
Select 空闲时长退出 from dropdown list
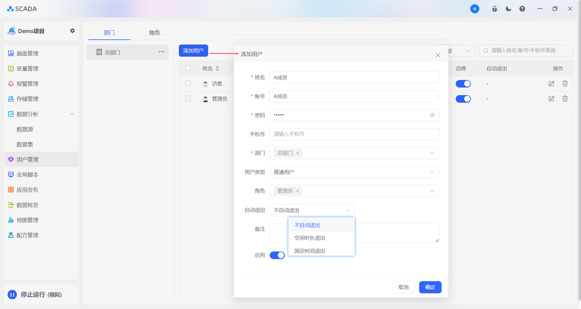(x=310, y=238)
